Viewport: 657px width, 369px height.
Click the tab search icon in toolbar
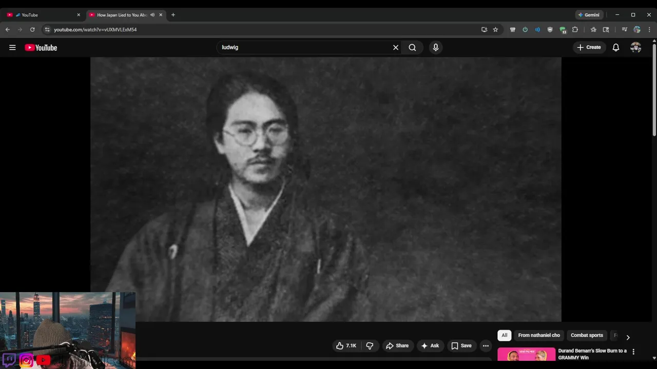tap(606, 30)
